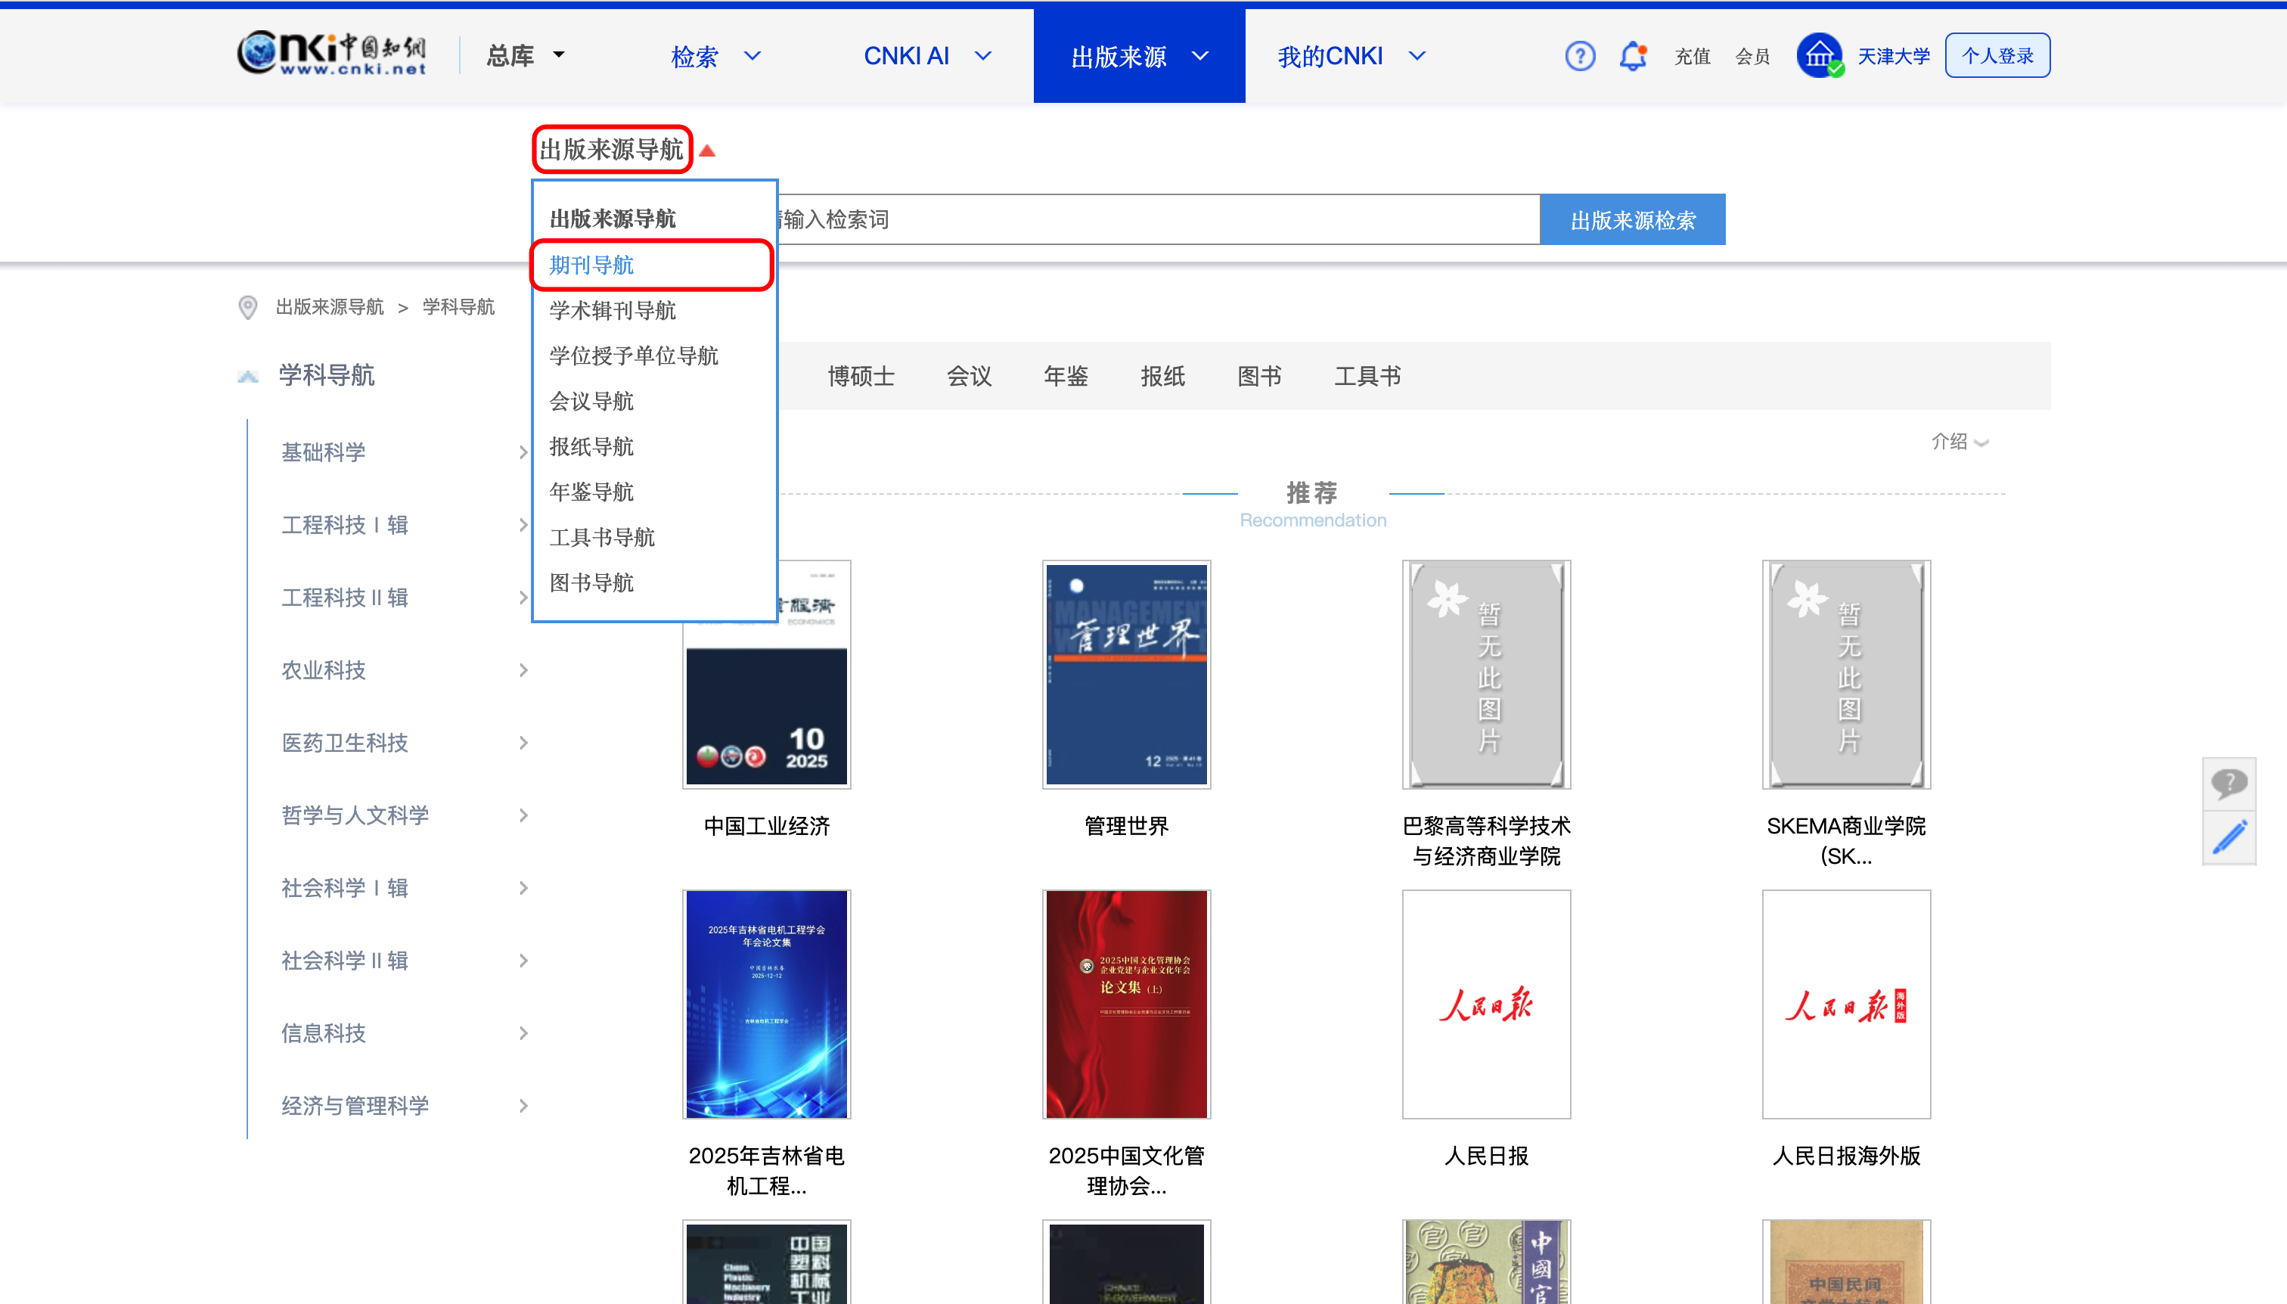2287x1304 pixels.
Task: Choose 学位授予单位导航 in the menu
Action: [633, 355]
